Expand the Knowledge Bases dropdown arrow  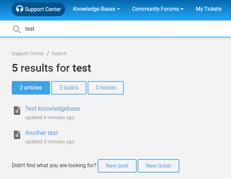coord(119,9)
